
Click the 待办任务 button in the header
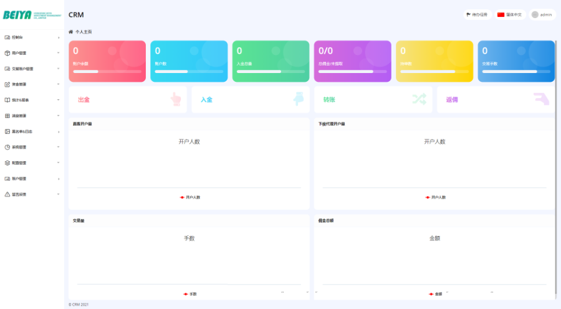[477, 14]
